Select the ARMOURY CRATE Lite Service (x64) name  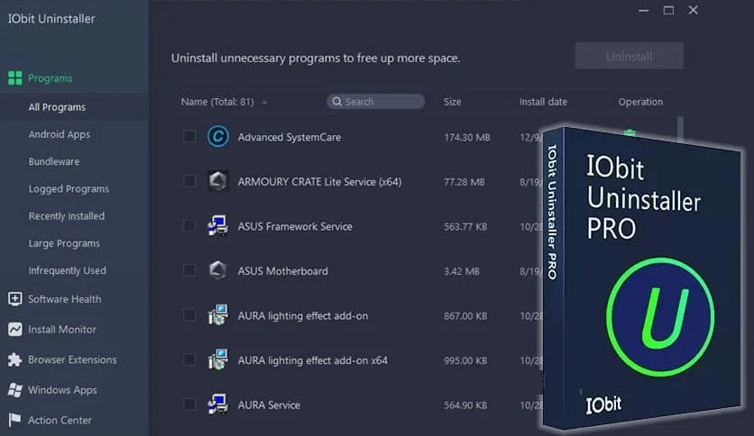tap(320, 182)
